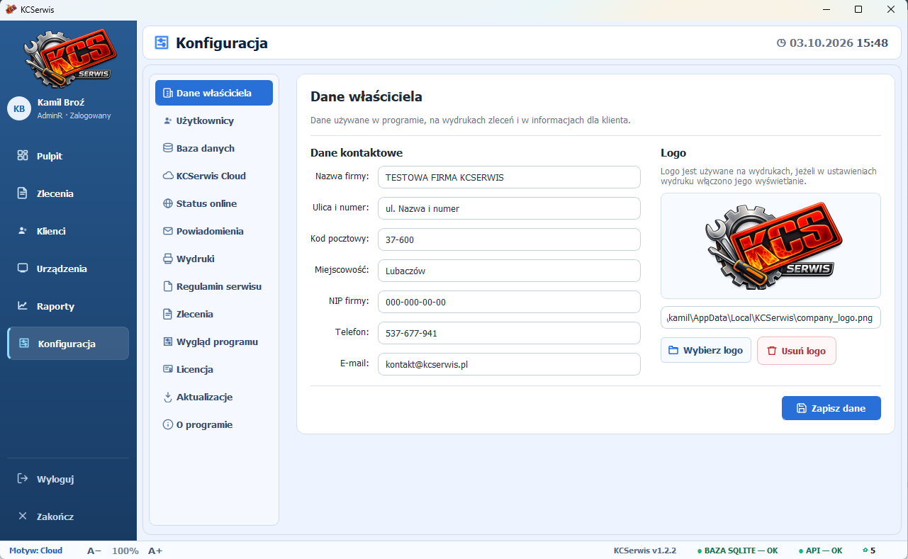Open Raporty in main sidebar
This screenshot has height=559, width=908.
click(68, 306)
